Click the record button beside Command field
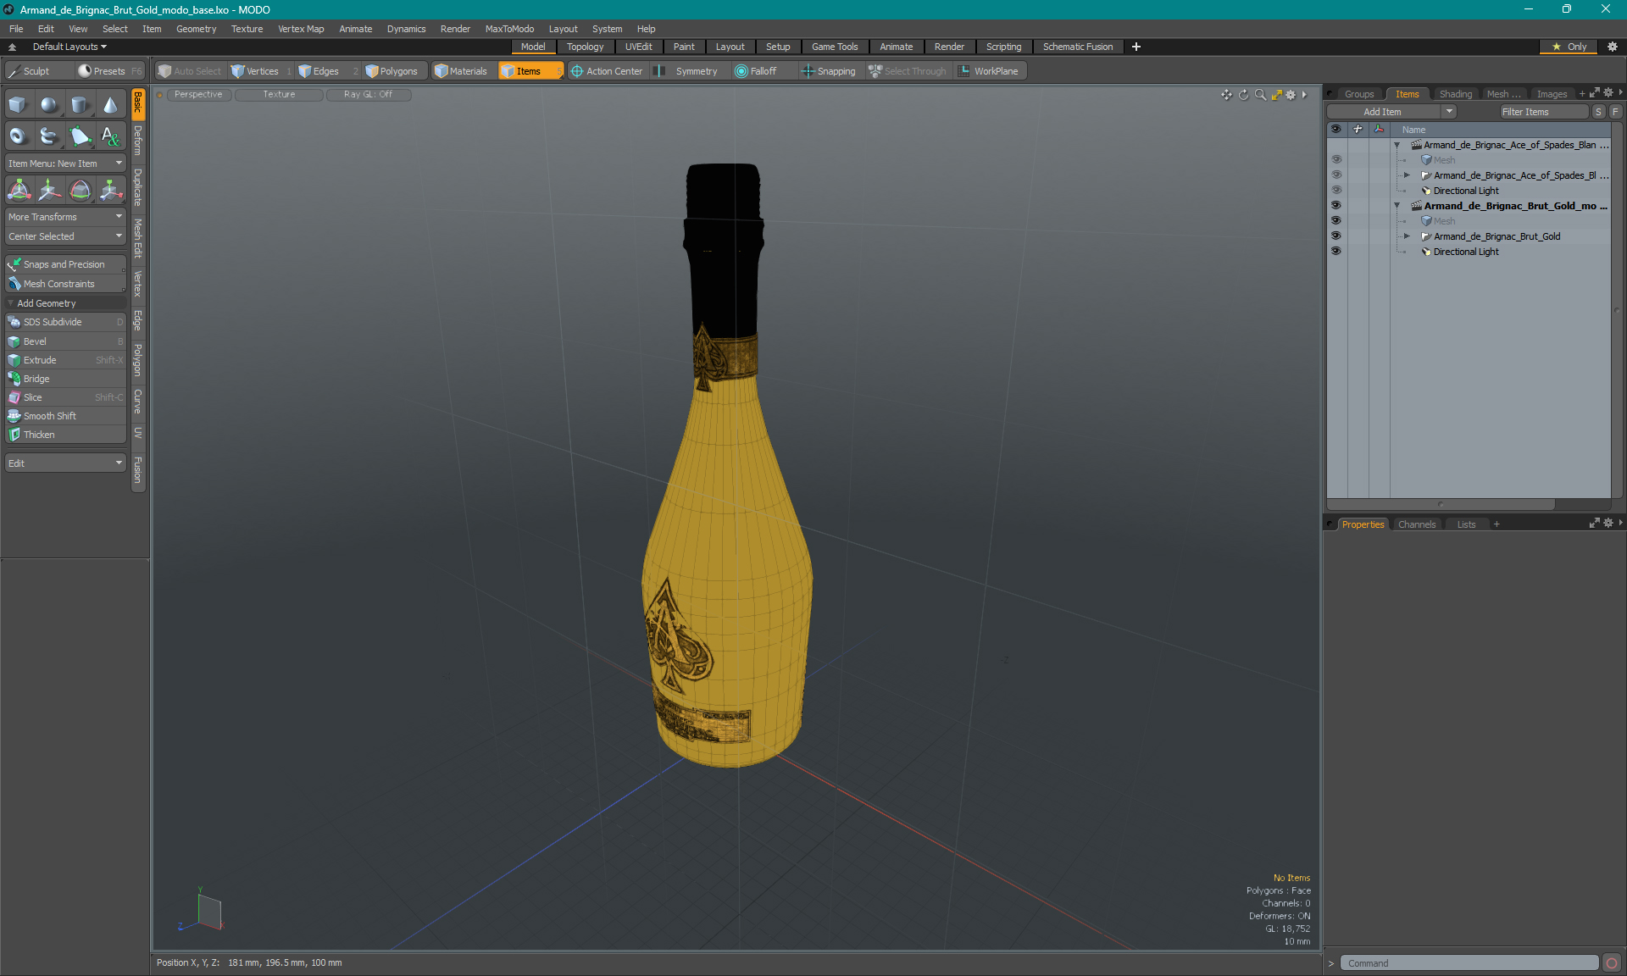 (1612, 963)
